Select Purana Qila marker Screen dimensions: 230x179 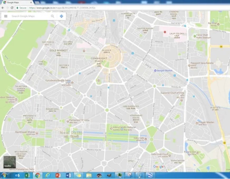click(198, 153)
